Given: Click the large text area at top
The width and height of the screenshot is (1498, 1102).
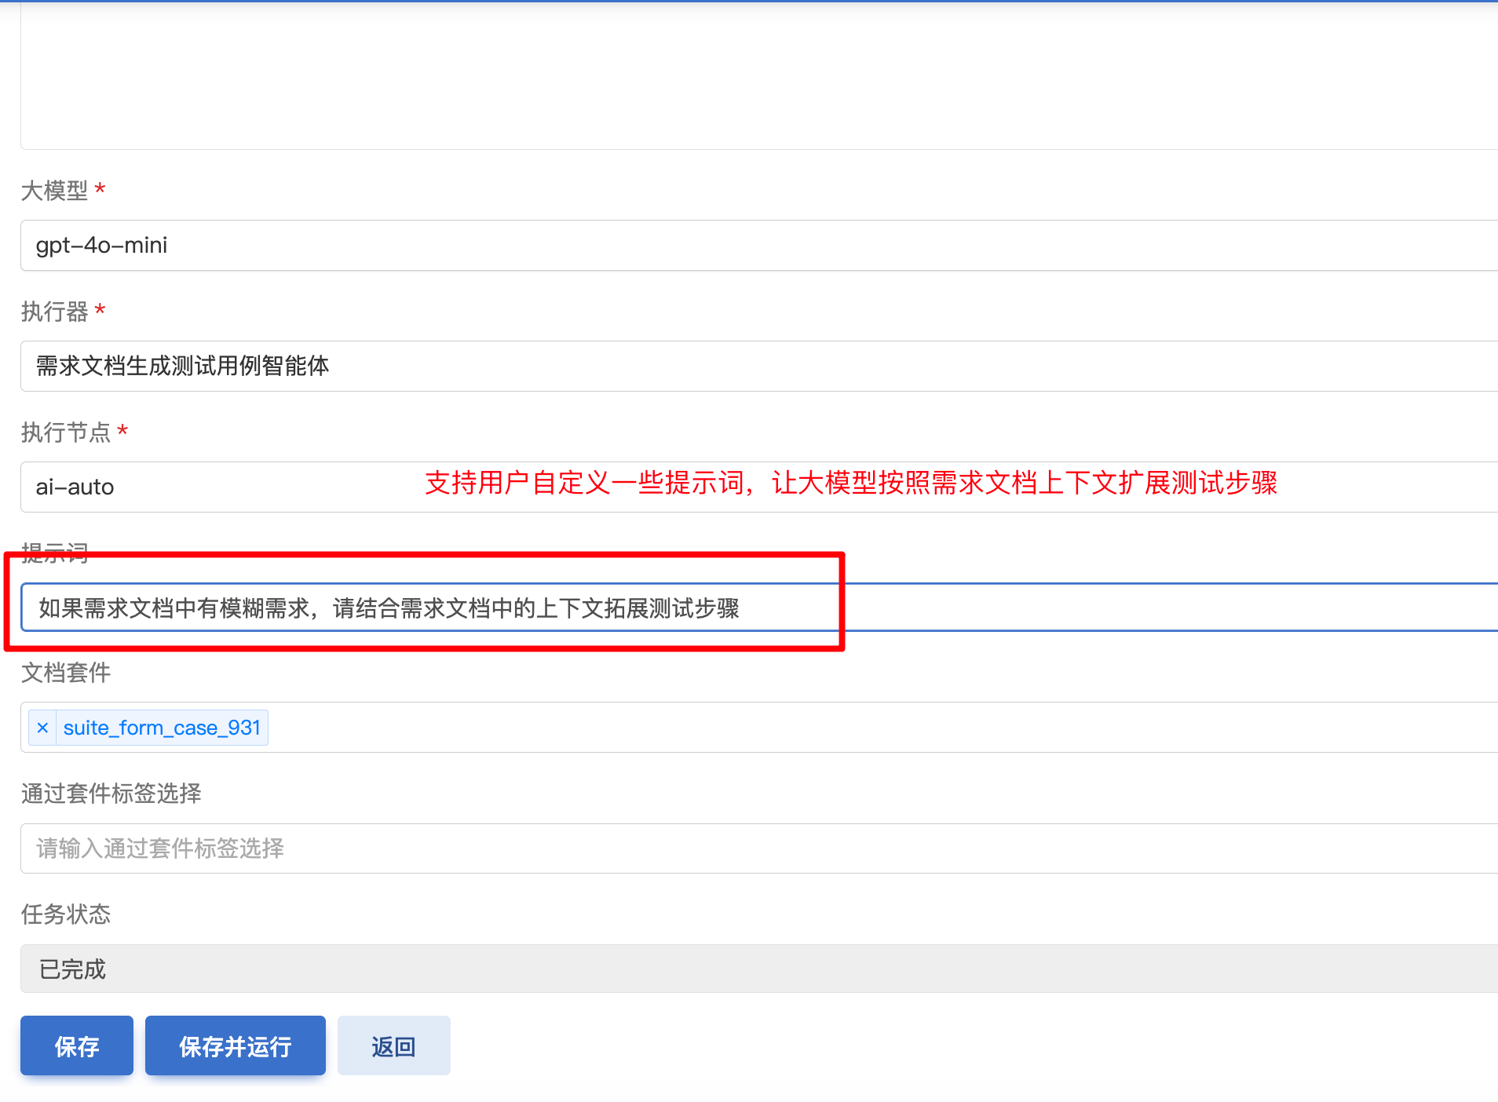Looking at the screenshot, I should click(759, 75).
